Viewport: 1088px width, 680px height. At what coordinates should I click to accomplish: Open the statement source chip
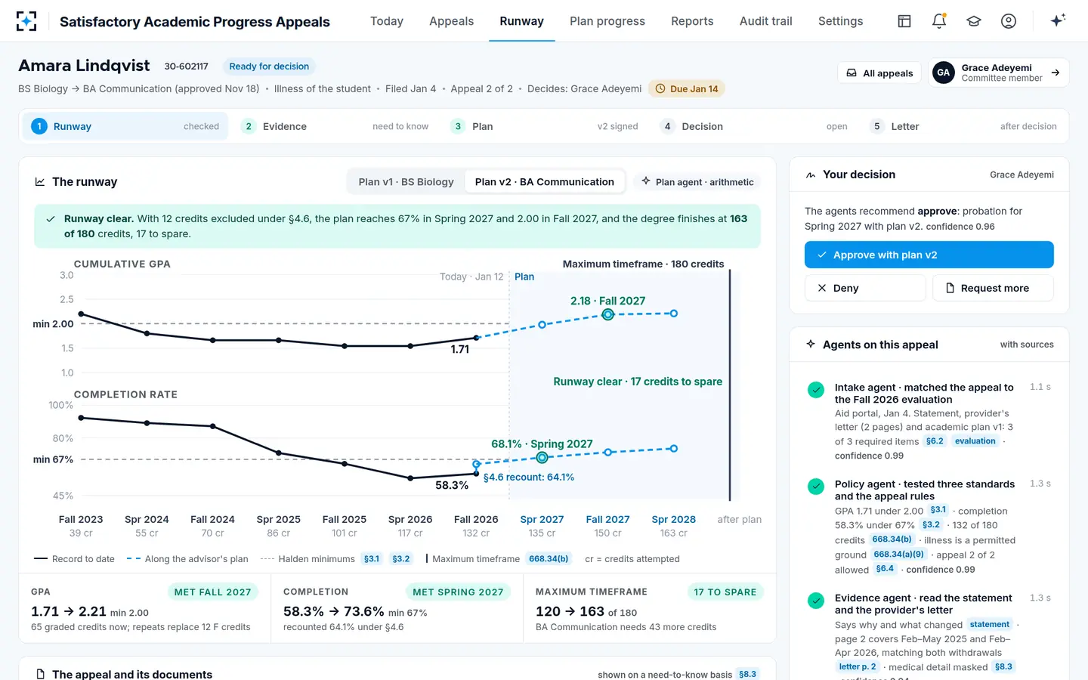coord(990,625)
